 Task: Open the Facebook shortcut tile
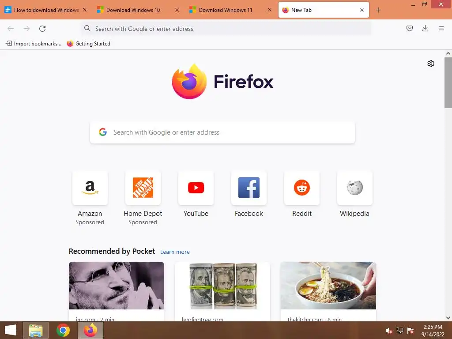click(249, 188)
